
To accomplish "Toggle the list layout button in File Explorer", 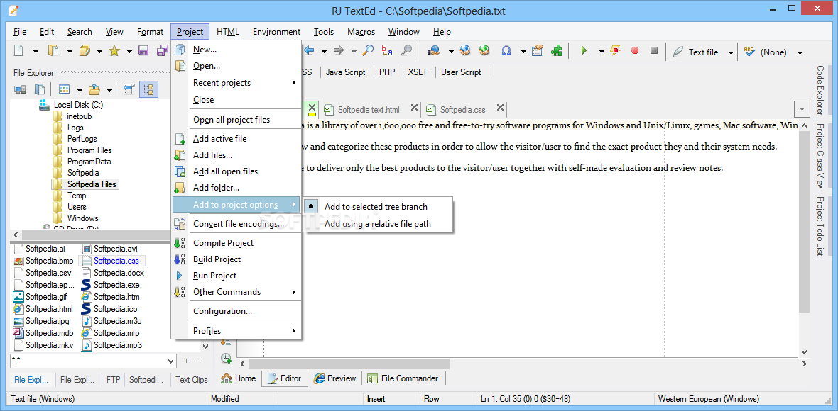I will (x=129, y=89).
